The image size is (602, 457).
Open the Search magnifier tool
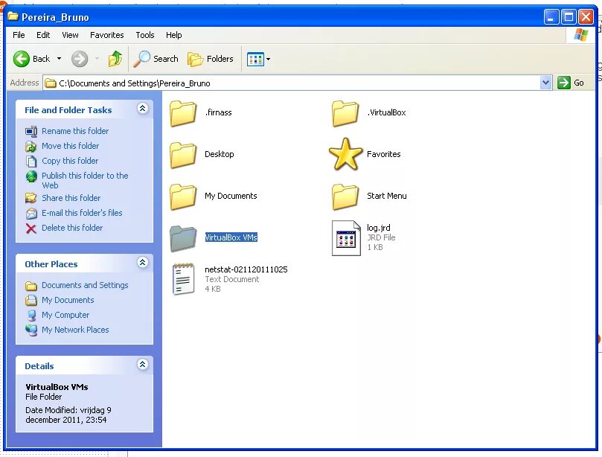tap(141, 59)
